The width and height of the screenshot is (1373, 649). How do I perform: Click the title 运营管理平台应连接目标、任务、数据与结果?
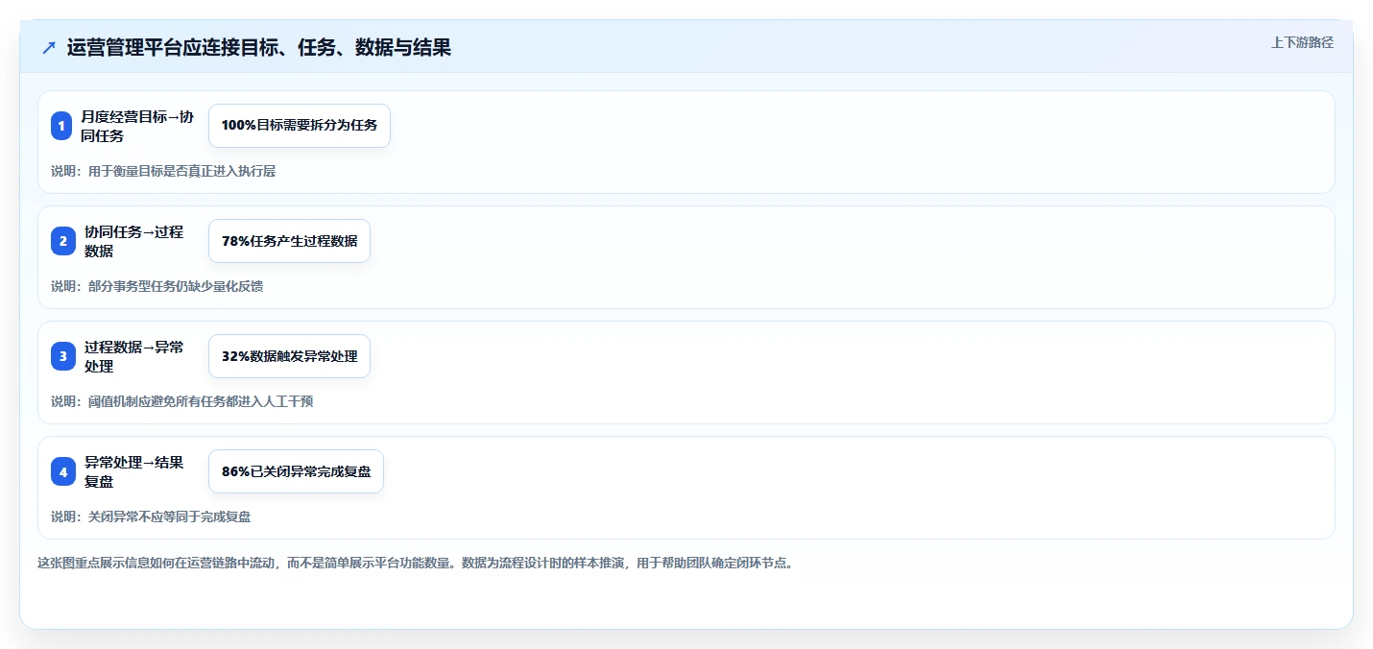pyautogui.click(x=259, y=47)
